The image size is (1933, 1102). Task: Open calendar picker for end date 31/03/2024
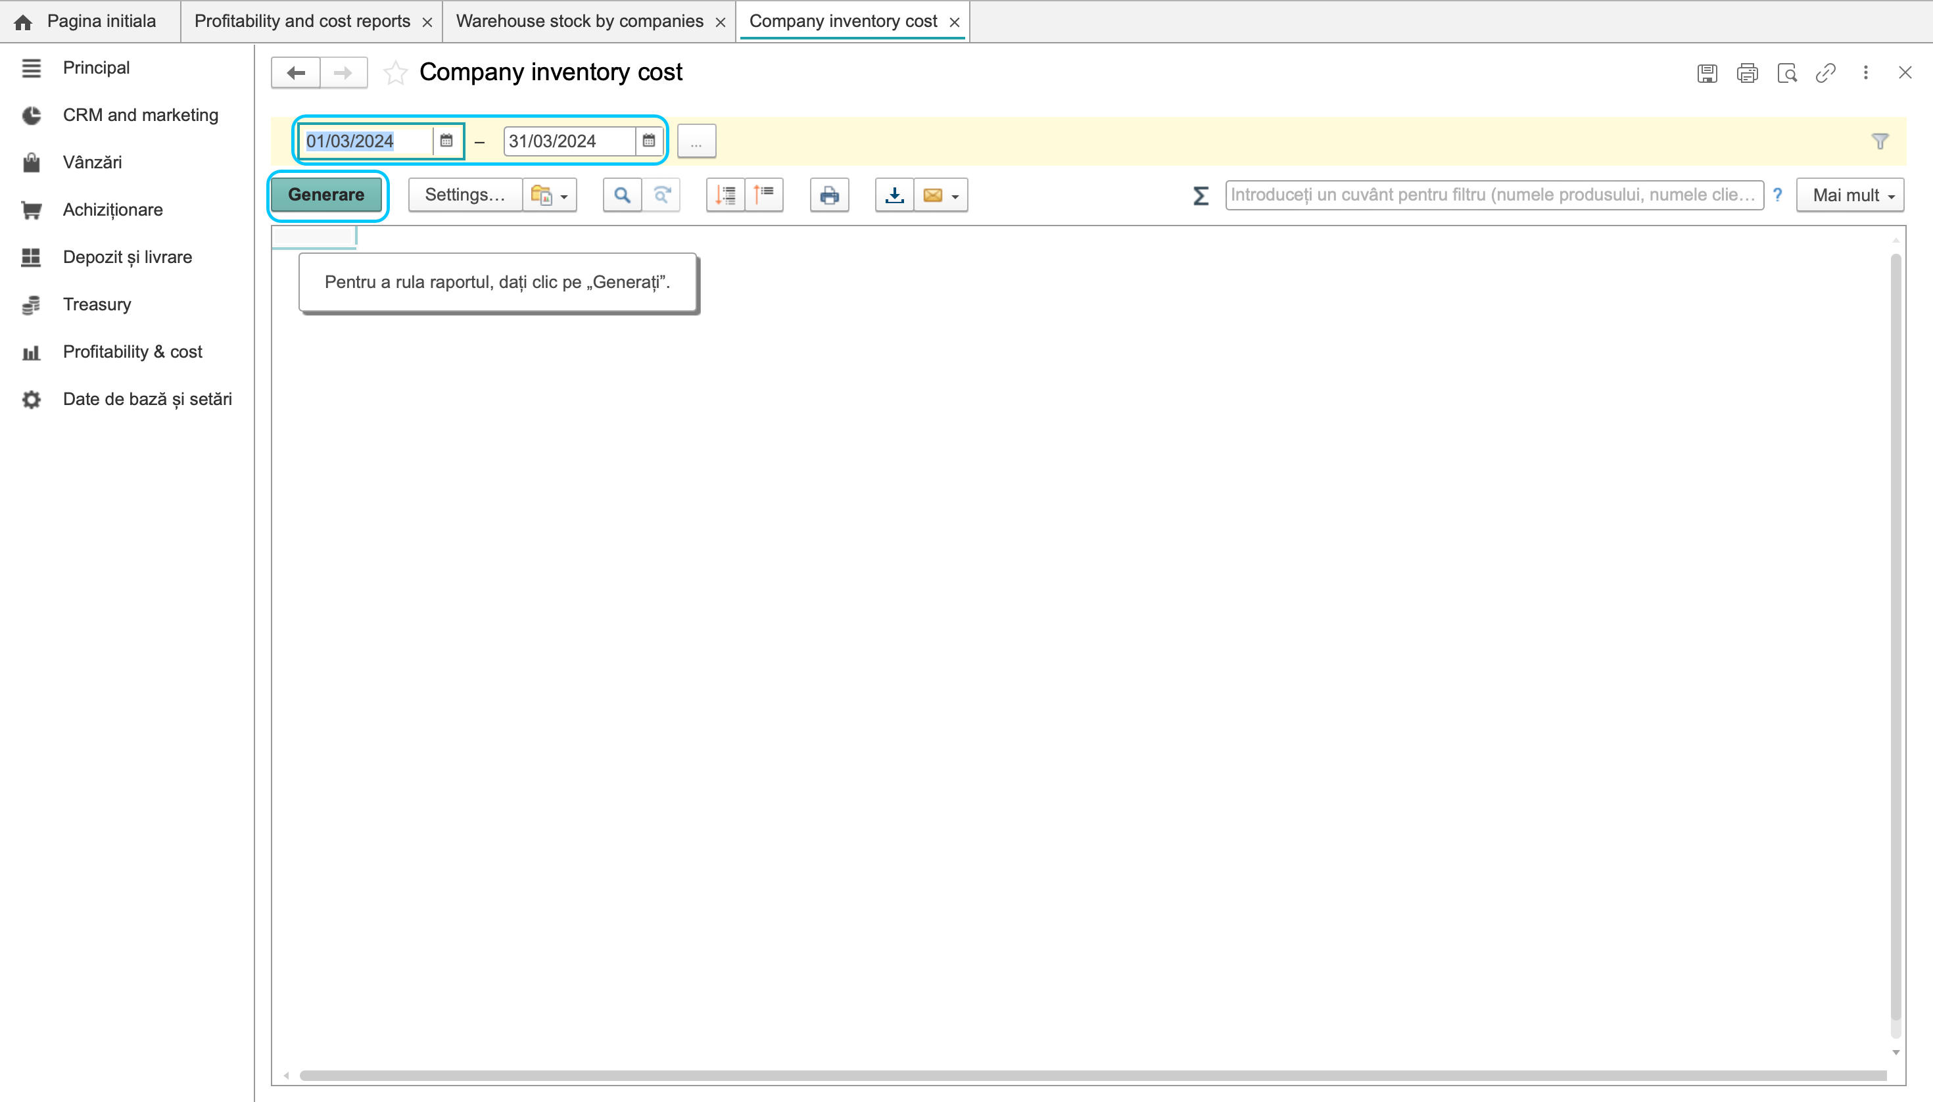click(x=649, y=141)
